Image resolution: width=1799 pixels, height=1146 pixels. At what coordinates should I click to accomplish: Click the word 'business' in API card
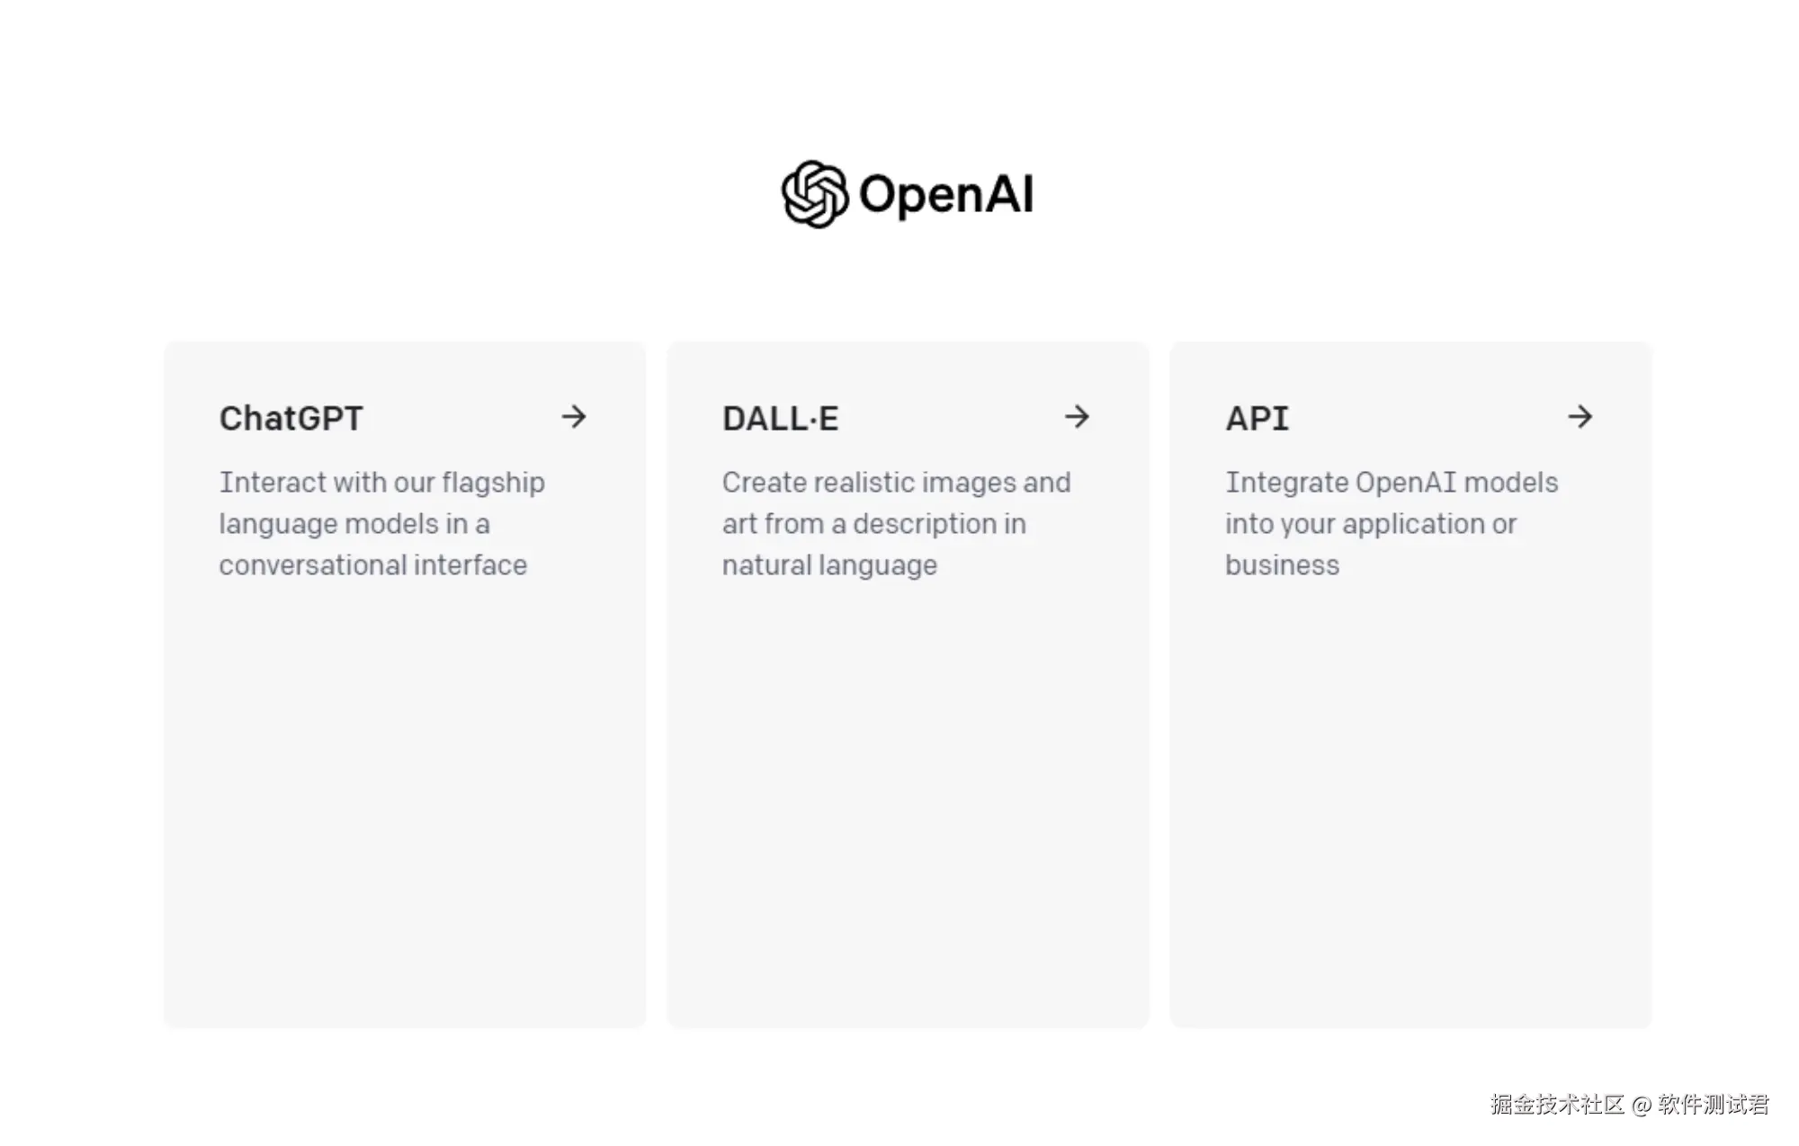[1282, 565]
